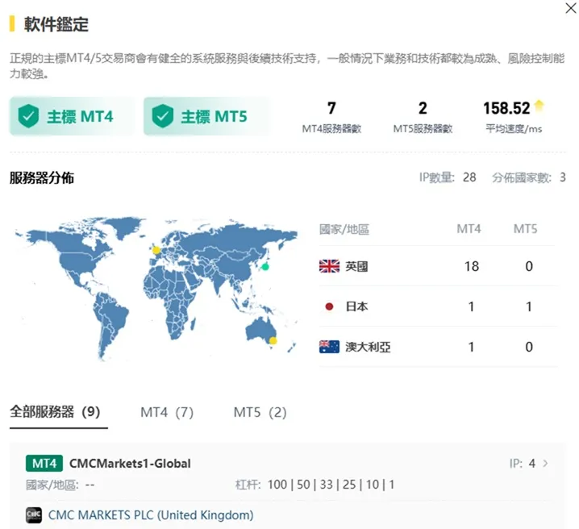Viewport: 579px width, 529px height.
Task: Open the CMC MARKETS PLC (United Kingdom) link
Action: 151,515
